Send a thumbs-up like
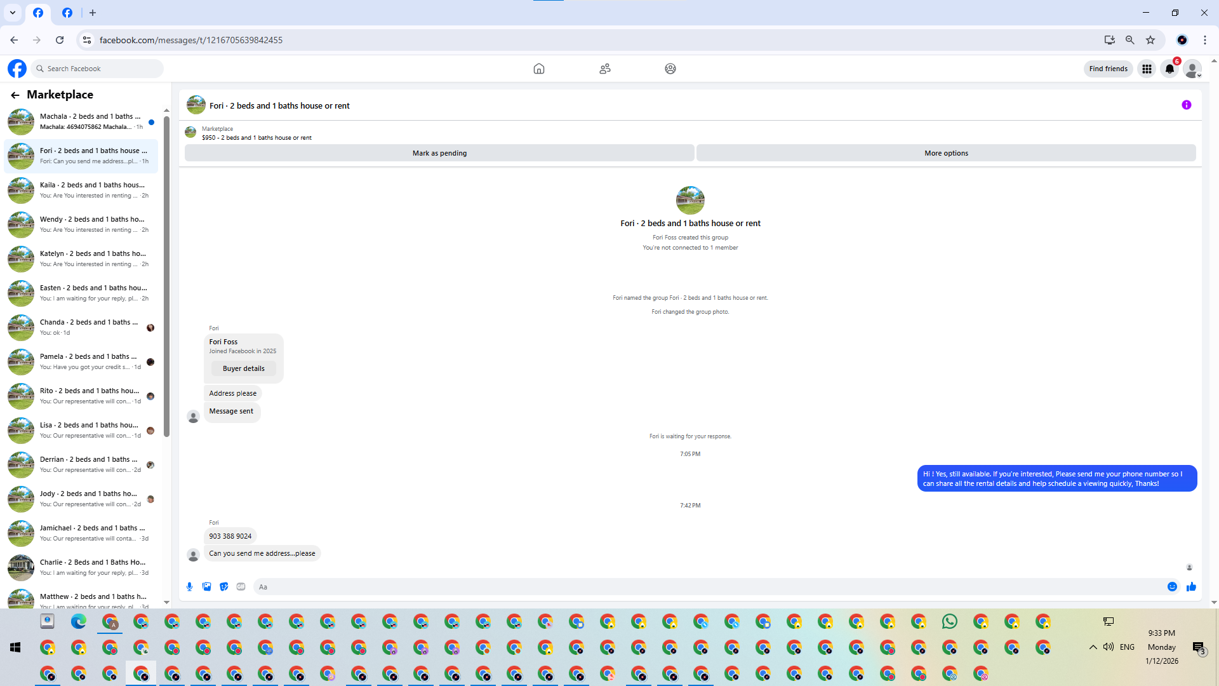The image size is (1219, 686). click(x=1191, y=587)
